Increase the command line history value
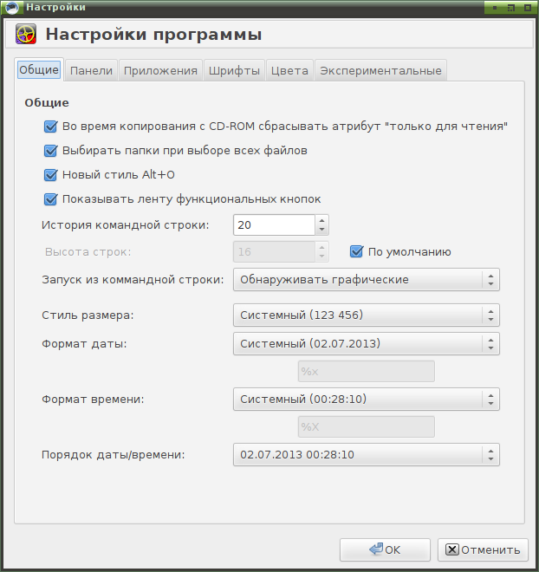Viewport: 539px width, 572px height. [x=321, y=221]
